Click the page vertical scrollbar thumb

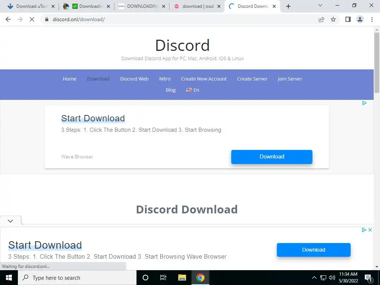click(377, 62)
